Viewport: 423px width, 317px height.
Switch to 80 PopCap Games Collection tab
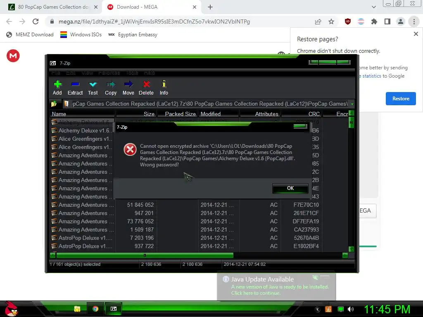[x=53, y=7]
